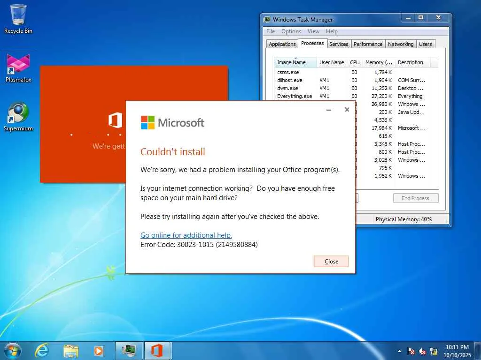Sort by the User Name column header
This screenshot has height=360, width=481.
(332, 62)
